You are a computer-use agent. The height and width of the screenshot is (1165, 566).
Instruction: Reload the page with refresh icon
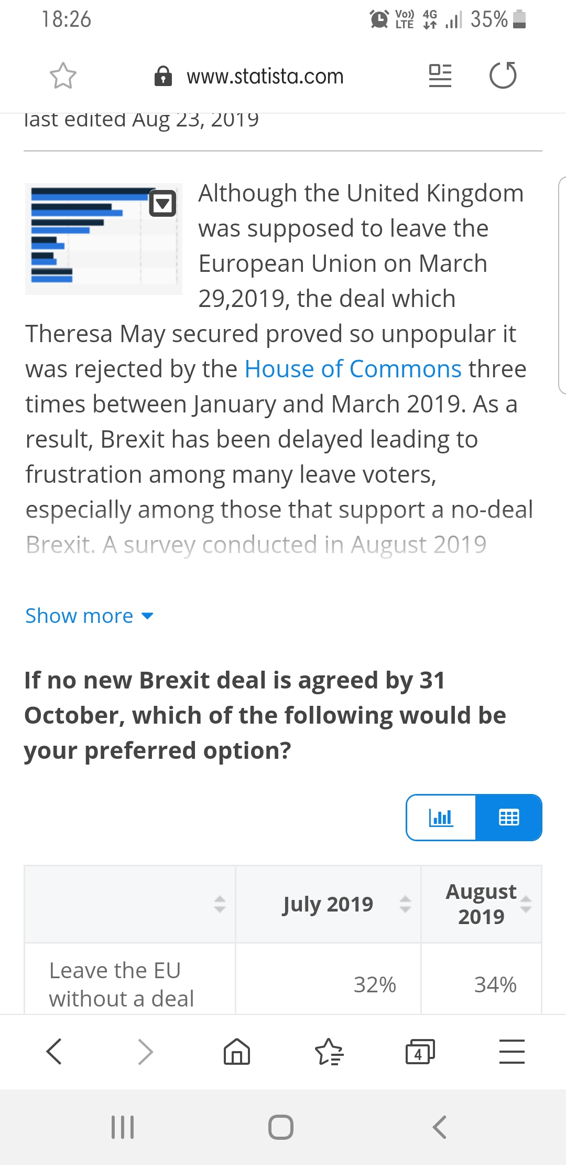(503, 76)
